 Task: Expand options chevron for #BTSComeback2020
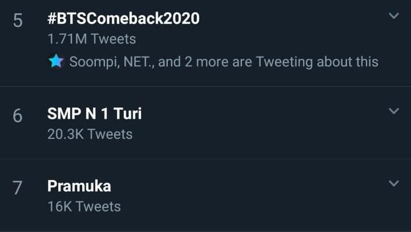(394, 16)
